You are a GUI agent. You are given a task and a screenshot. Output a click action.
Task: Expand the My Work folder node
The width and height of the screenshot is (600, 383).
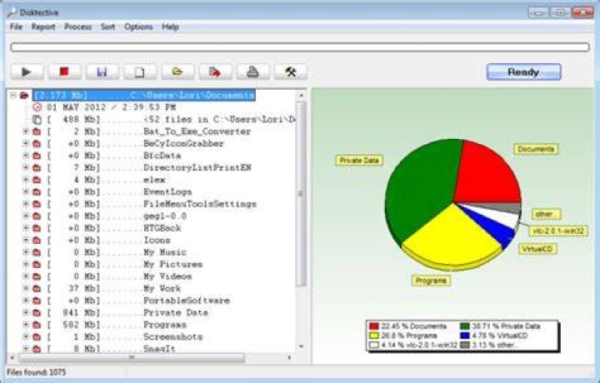26,289
